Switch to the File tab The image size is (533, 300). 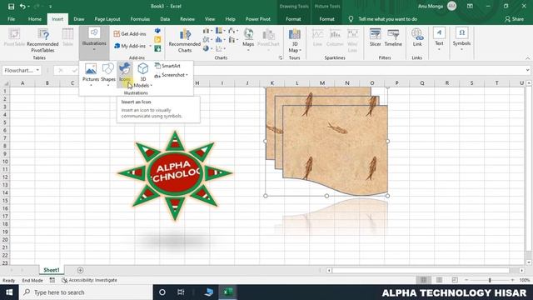click(11, 19)
